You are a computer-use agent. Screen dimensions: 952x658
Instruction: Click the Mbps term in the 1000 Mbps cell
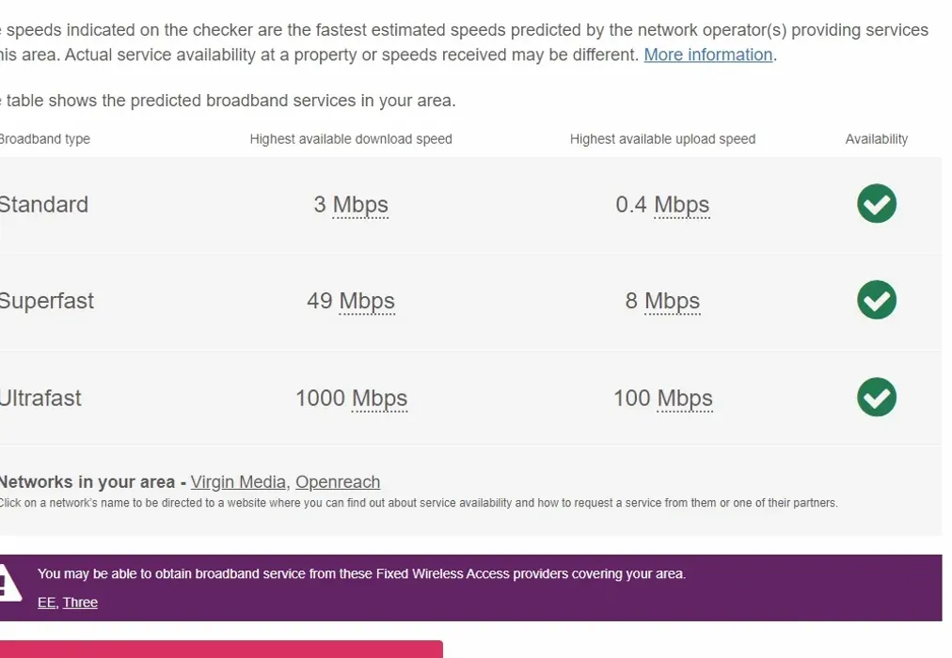pyautogui.click(x=379, y=398)
